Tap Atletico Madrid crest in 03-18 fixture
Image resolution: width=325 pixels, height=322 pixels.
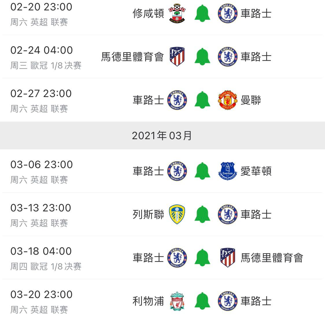tap(228, 258)
